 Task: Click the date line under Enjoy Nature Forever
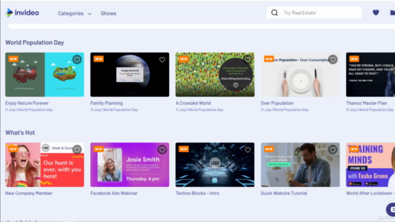click(29, 110)
